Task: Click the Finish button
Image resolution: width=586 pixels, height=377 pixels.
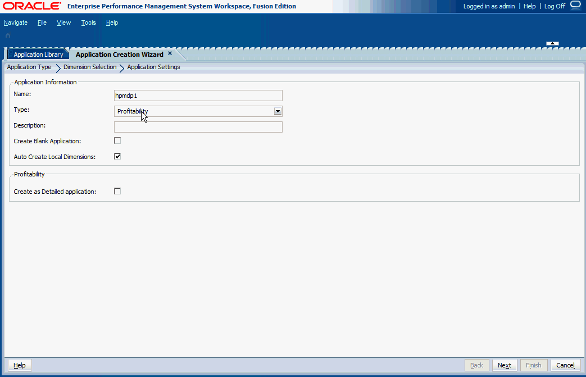Action: pyautogui.click(x=534, y=365)
